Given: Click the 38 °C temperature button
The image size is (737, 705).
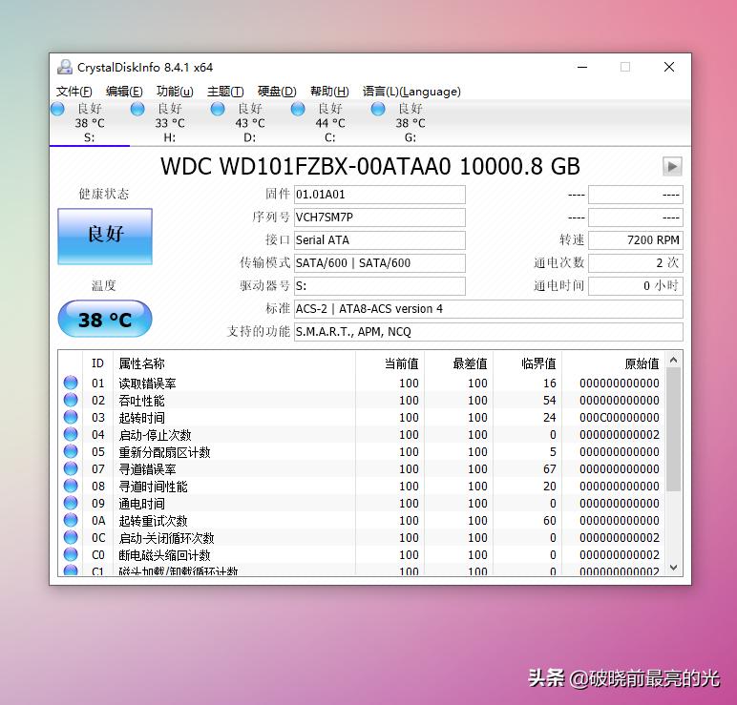Looking at the screenshot, I should pos(105,320).
